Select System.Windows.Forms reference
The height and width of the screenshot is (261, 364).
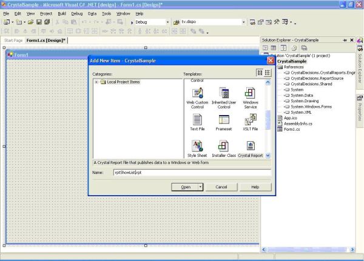click(x=311, y=107)
